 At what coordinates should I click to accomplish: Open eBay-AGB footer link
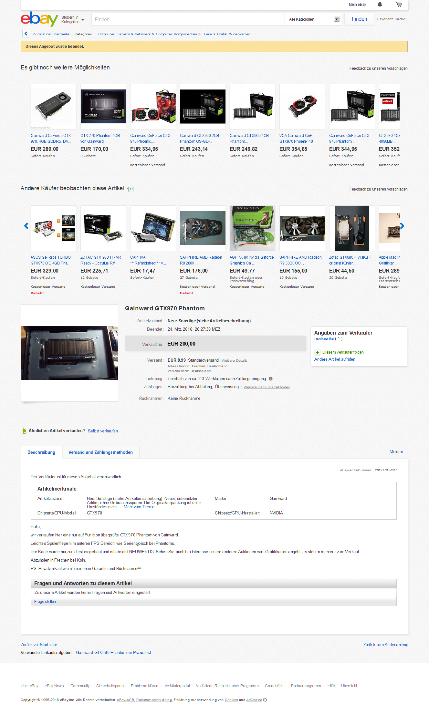pos(125,700)
